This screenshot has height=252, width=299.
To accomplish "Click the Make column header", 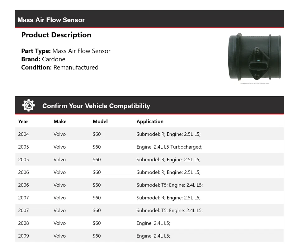I will click(60, 121).
